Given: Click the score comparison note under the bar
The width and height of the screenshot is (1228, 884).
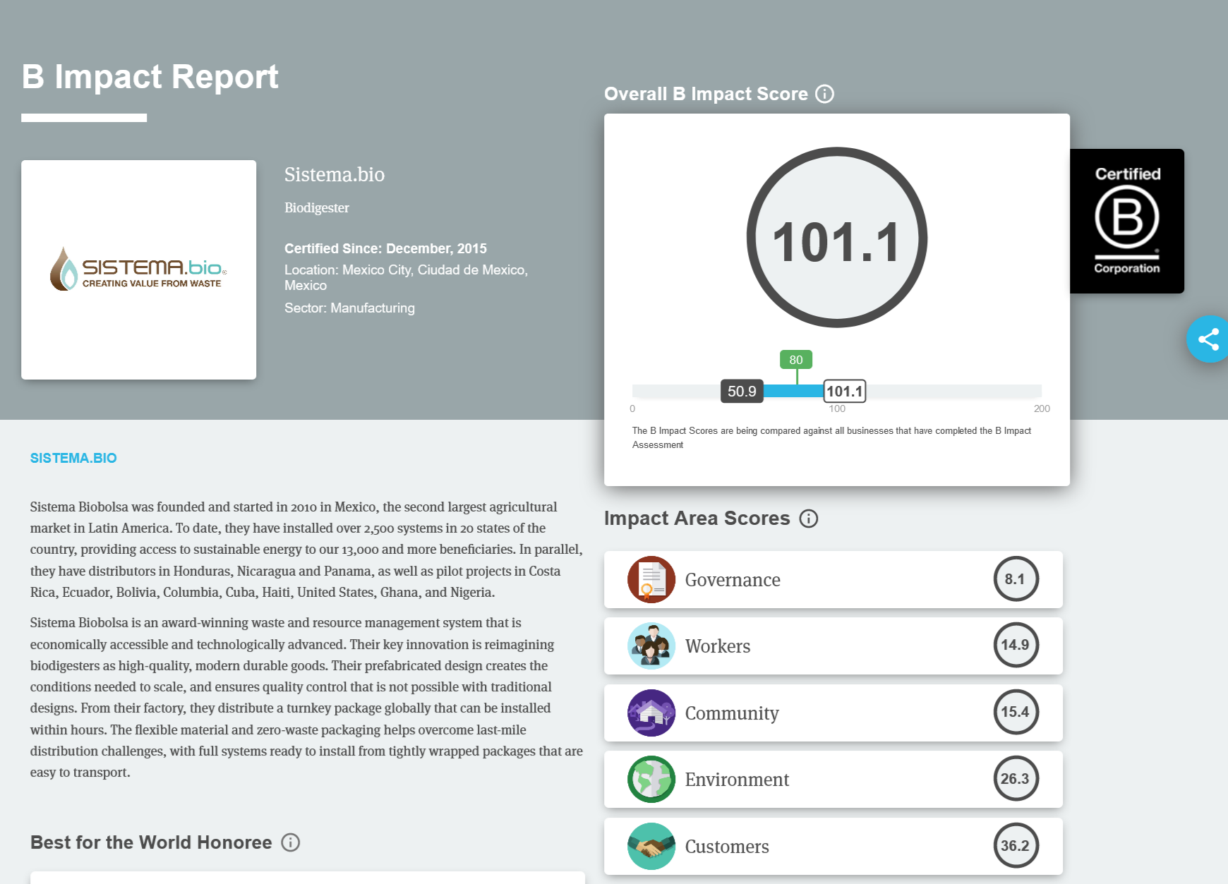Looking at the screenshot, I should coord(831,437).
